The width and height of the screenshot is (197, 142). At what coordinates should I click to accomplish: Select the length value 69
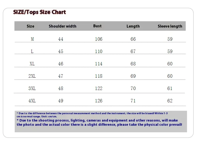133,76
